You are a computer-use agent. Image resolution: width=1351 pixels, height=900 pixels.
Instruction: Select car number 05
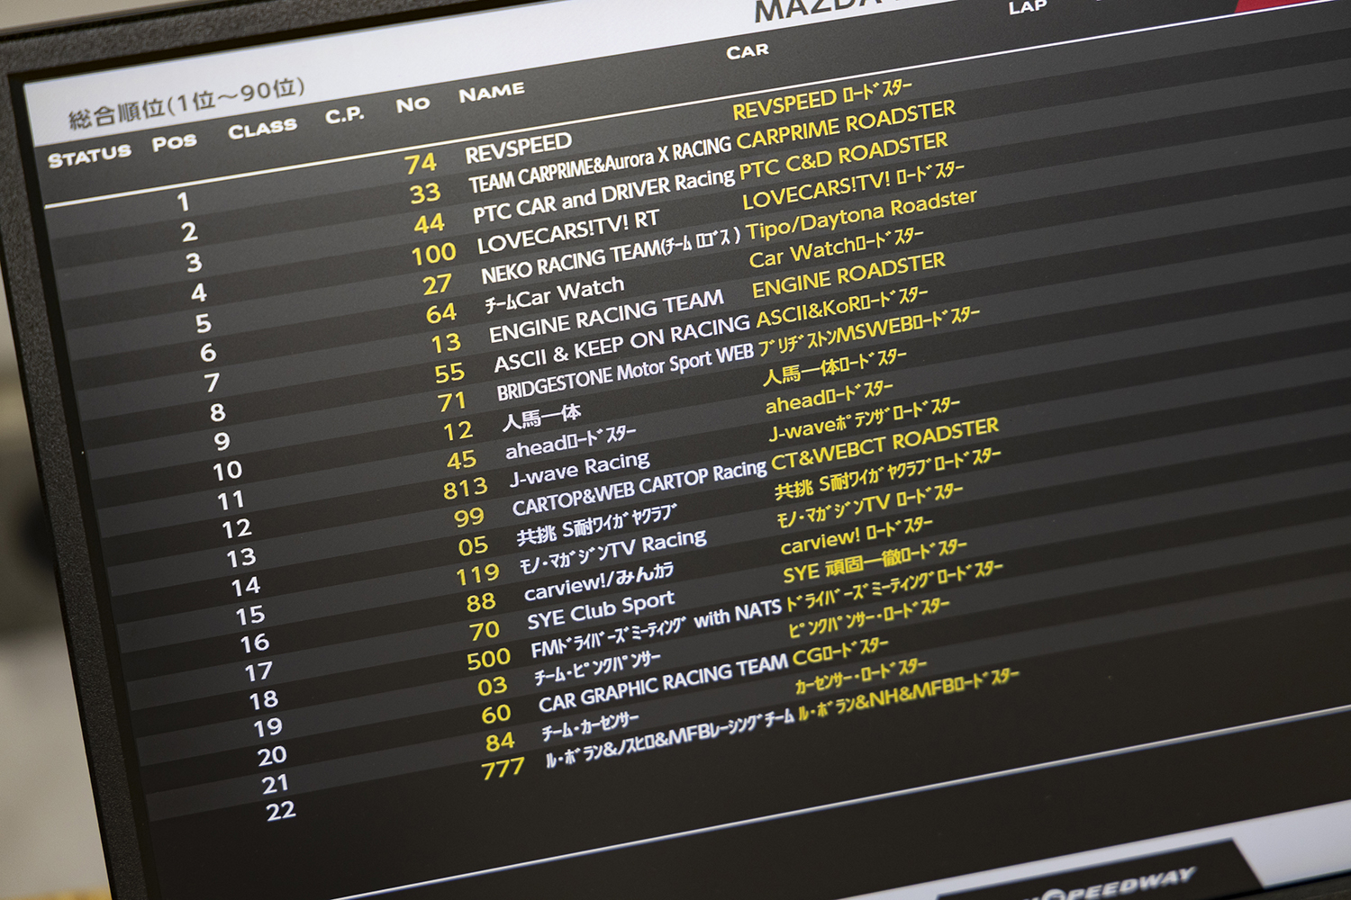click(x=473, y=546)
